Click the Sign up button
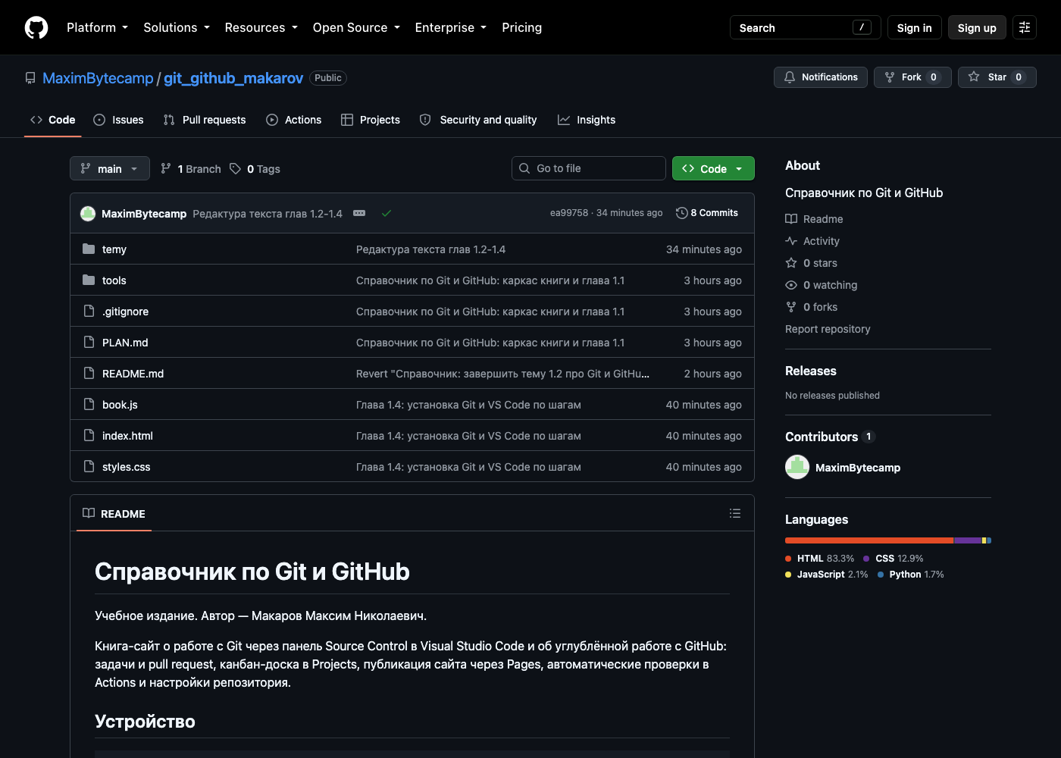 point(977,27)
